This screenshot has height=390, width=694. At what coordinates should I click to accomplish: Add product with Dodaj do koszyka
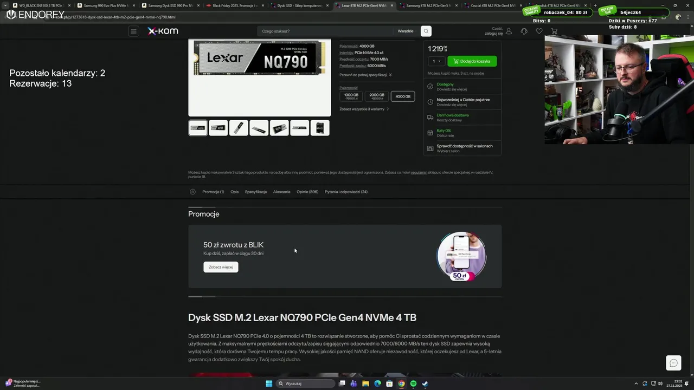click(x=472, y=61)
